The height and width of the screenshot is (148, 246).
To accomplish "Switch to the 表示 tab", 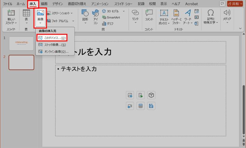I will (x=164, y=4).
